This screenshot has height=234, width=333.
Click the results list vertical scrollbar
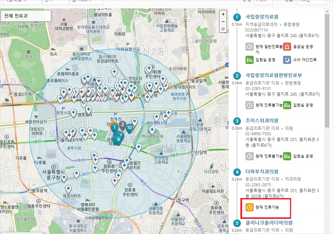pyautogui.click(x=327, y=70)
